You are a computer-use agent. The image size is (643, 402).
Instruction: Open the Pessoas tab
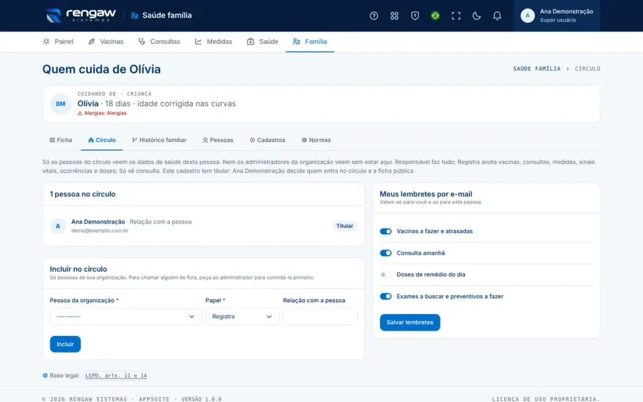click(218, 140)
